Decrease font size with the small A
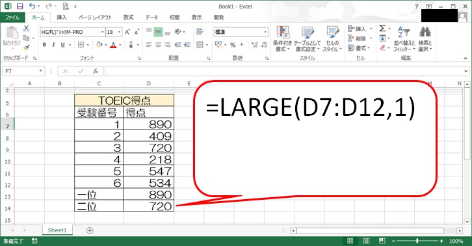The image size is (472, 246). coord(137,32)
